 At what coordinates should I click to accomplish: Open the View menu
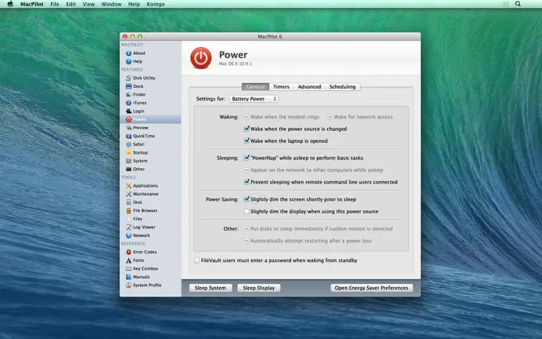click(89, 4)
